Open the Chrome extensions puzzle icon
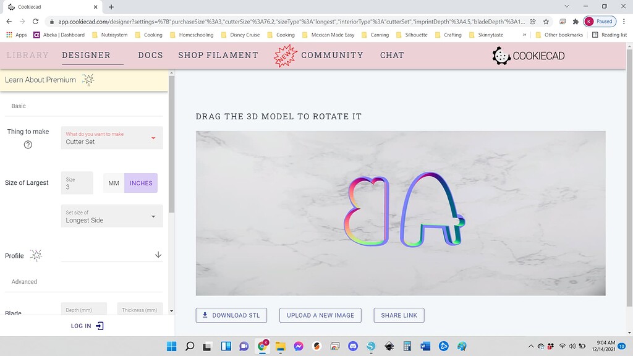 [x=576, y=21]
